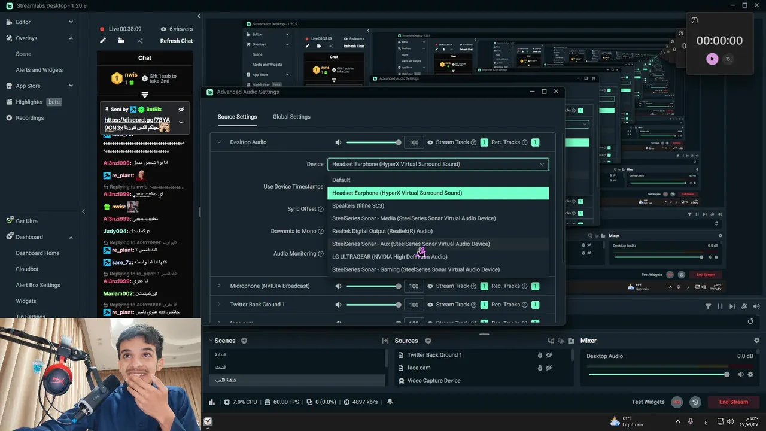Screen dimensions: 766x431
Task: Click help icon beside Desktop Audio Rec. Tracks
Action: click(525, 142)
